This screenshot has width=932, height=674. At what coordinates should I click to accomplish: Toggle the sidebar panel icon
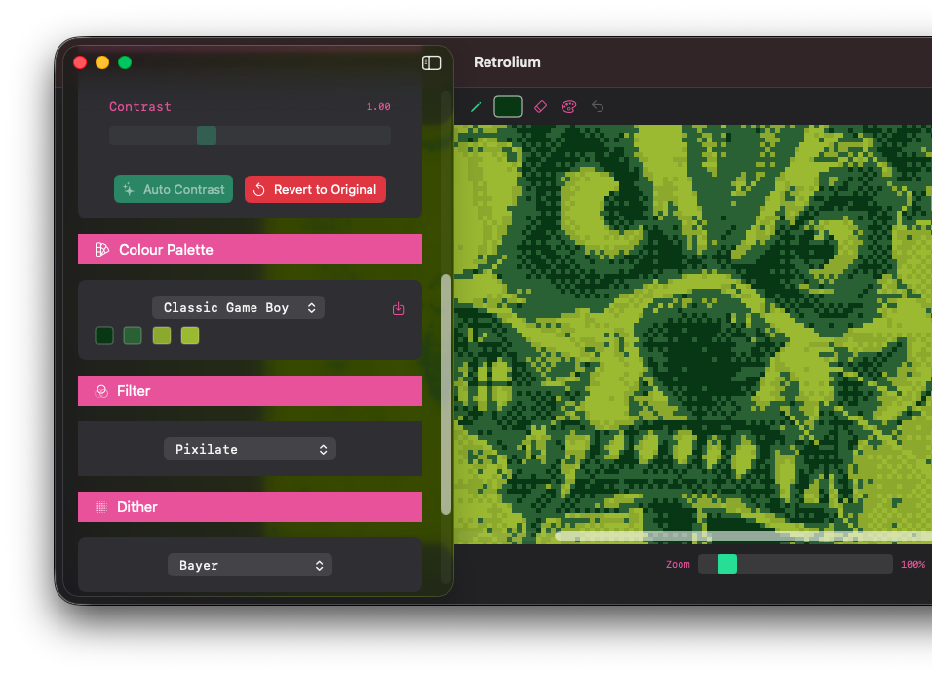(431, 62)
